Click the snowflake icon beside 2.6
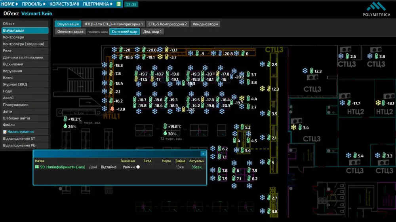 pos(341,56)
